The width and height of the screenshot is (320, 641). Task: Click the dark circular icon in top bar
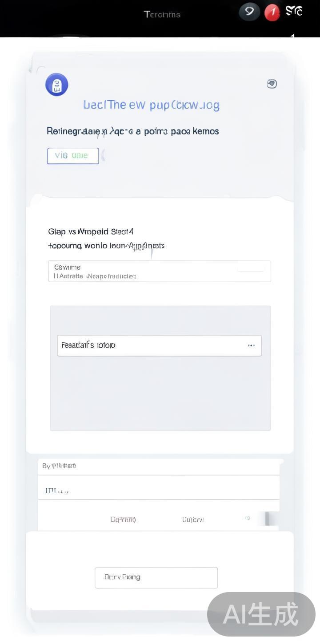coord(249,12)
